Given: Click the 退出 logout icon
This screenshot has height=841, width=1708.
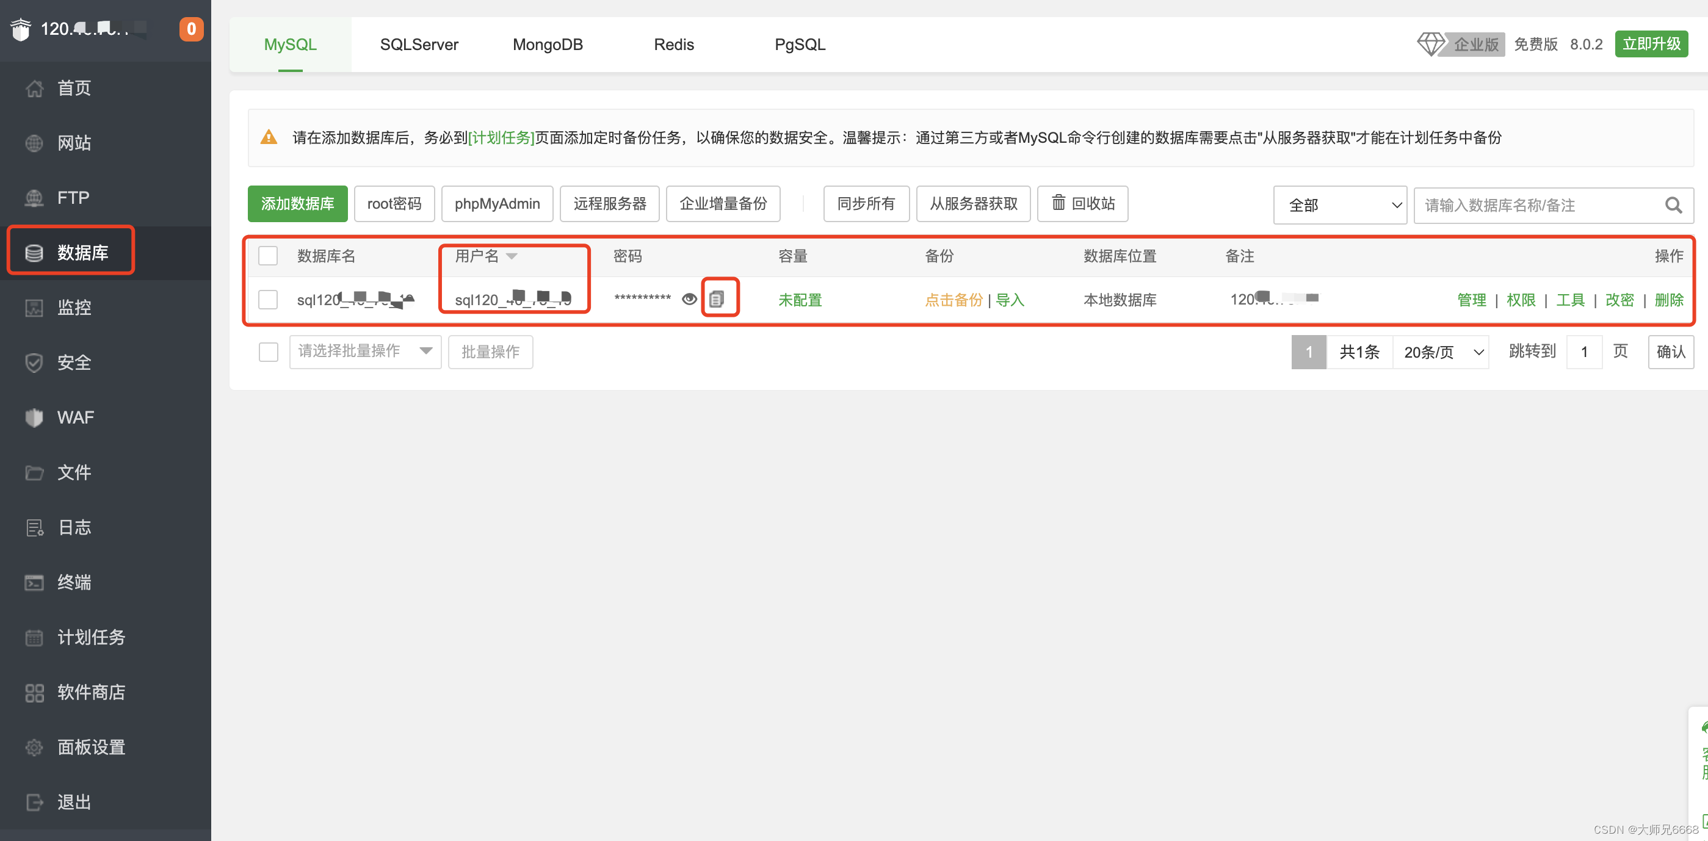Looking at the screenshot, I should (x=34, y=803).
